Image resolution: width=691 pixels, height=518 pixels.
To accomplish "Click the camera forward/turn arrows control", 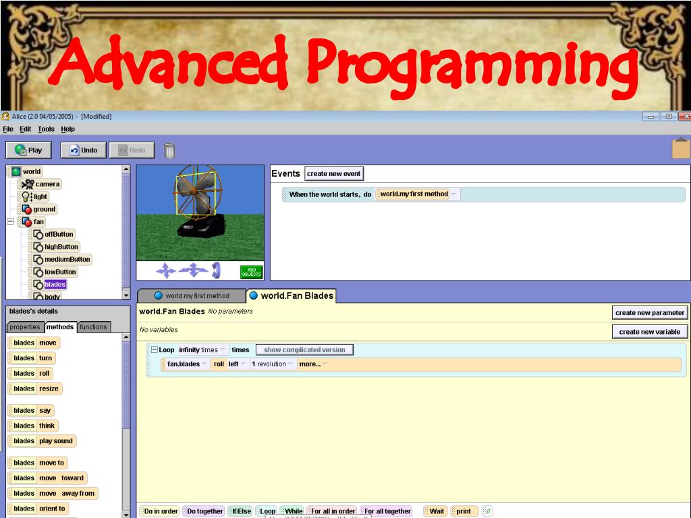I will pyautogui.click(x=194, y=270).
